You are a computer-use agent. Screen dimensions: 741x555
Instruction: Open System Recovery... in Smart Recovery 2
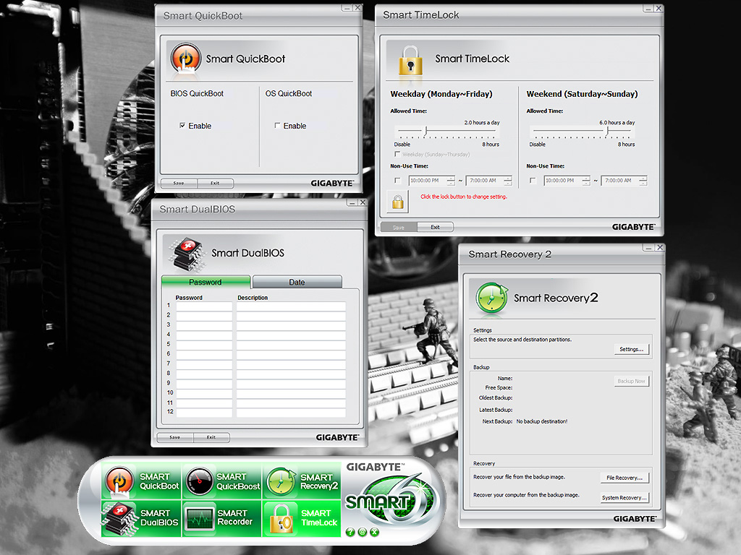pyautogui.click(x=624, y=497)
